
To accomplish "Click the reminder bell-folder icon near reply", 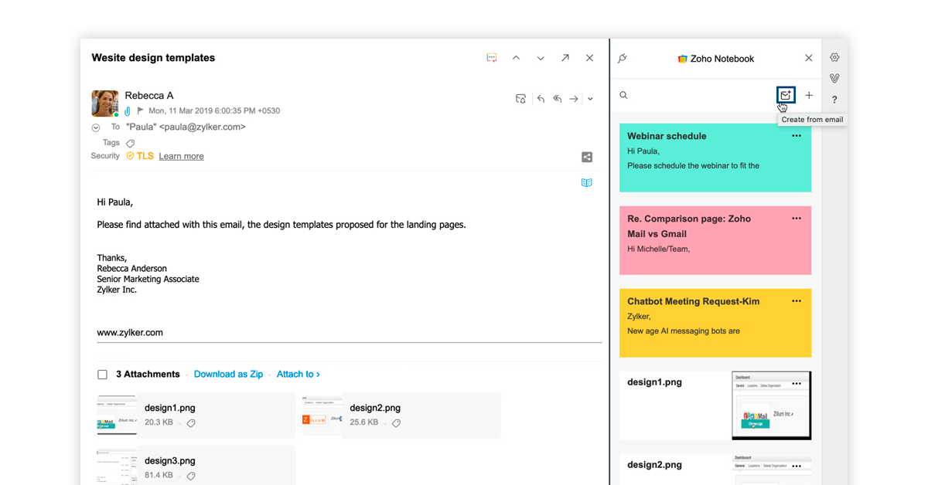I will click(521, 99).
